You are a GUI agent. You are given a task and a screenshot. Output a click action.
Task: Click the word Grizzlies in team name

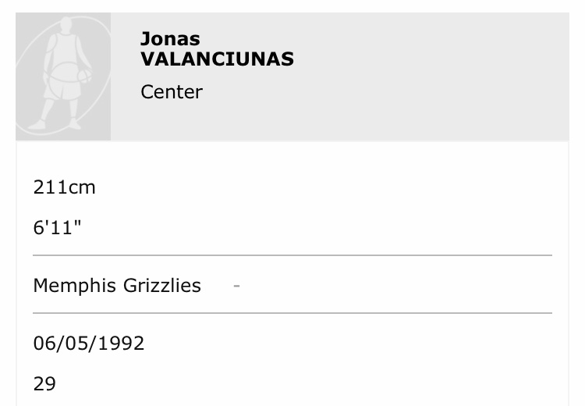(162, 286)
